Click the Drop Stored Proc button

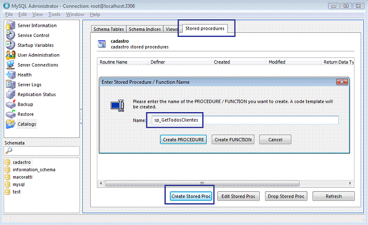[286, 196]
